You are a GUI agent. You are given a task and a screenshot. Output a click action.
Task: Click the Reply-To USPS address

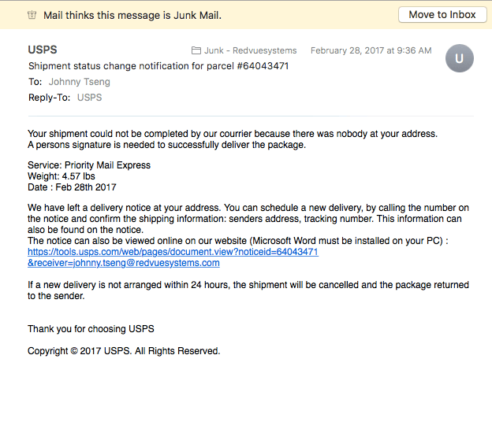coord(89,98)
